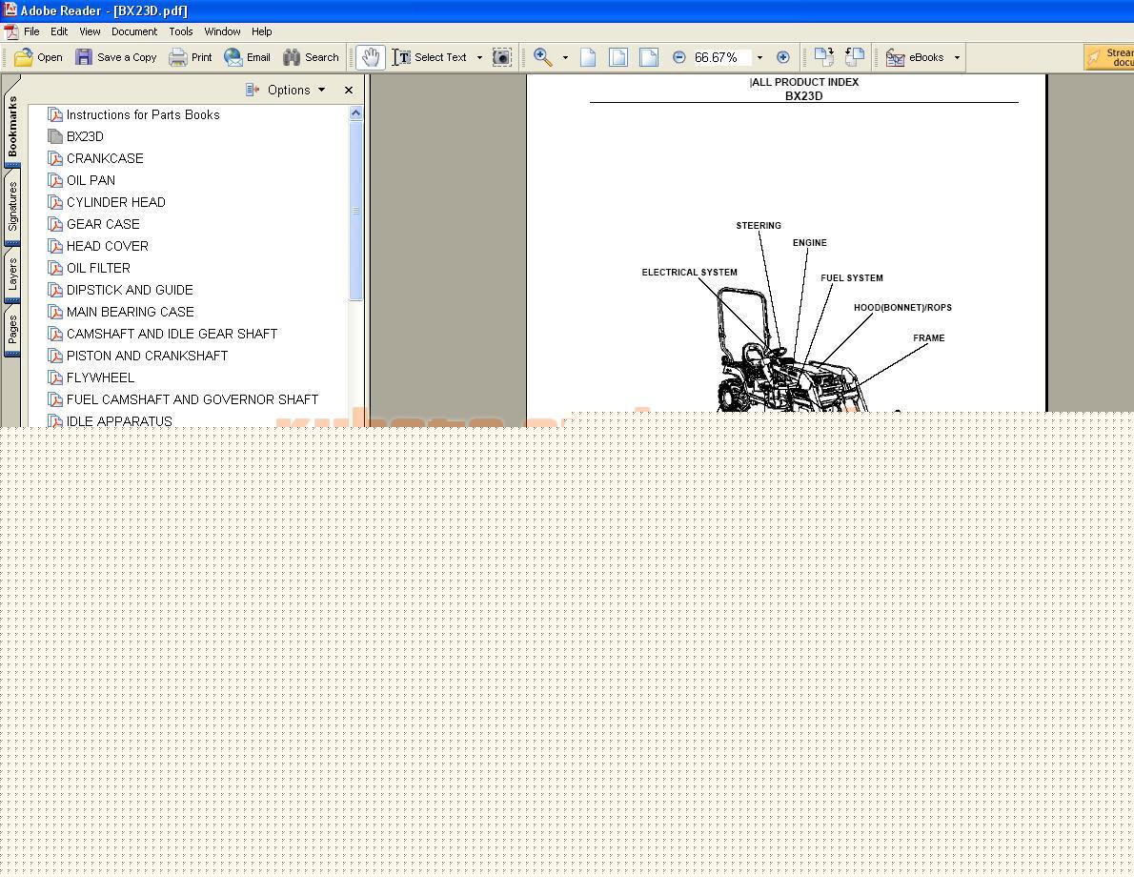Click the Email toolbar button
The image size is (1134, 877).
point(247,57)
